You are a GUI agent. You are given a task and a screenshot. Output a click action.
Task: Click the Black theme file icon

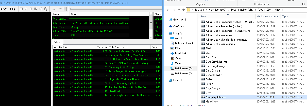(203, 49)
